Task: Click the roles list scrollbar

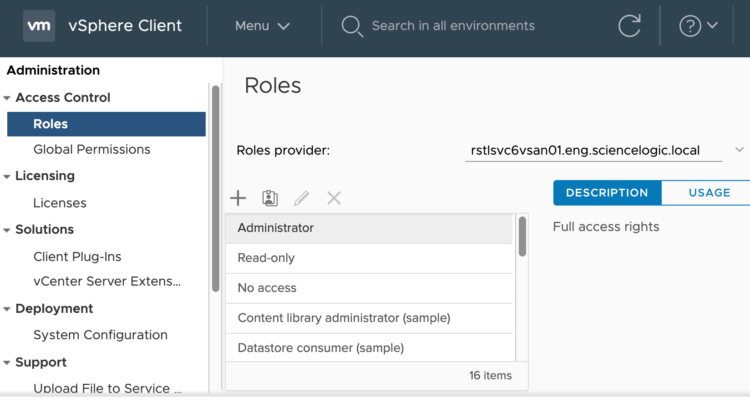Action: tap(522, 236)
